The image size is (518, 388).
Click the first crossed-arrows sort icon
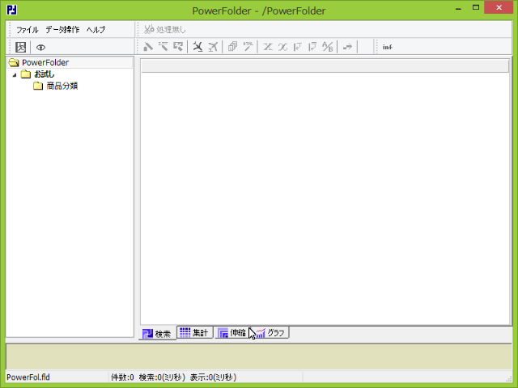[268, 47]
